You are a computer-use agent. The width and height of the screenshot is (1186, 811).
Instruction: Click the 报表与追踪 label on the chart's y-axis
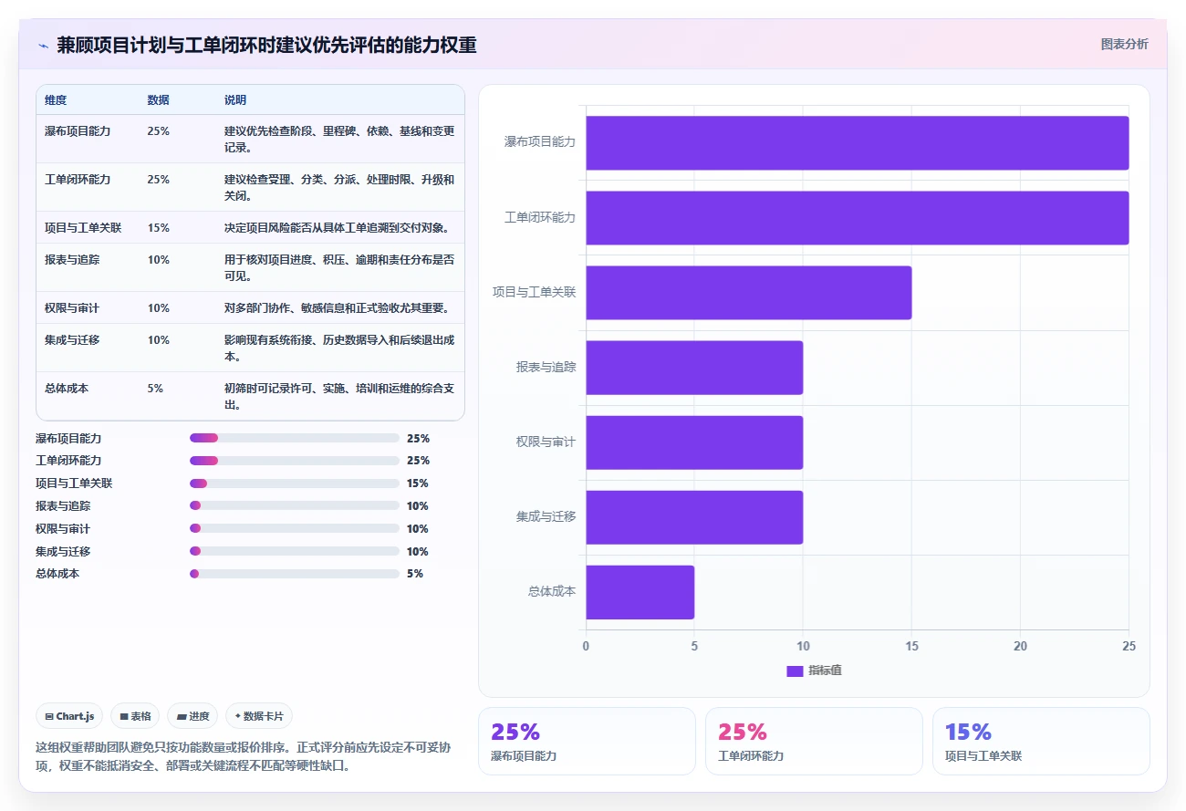tap(546, 368)
